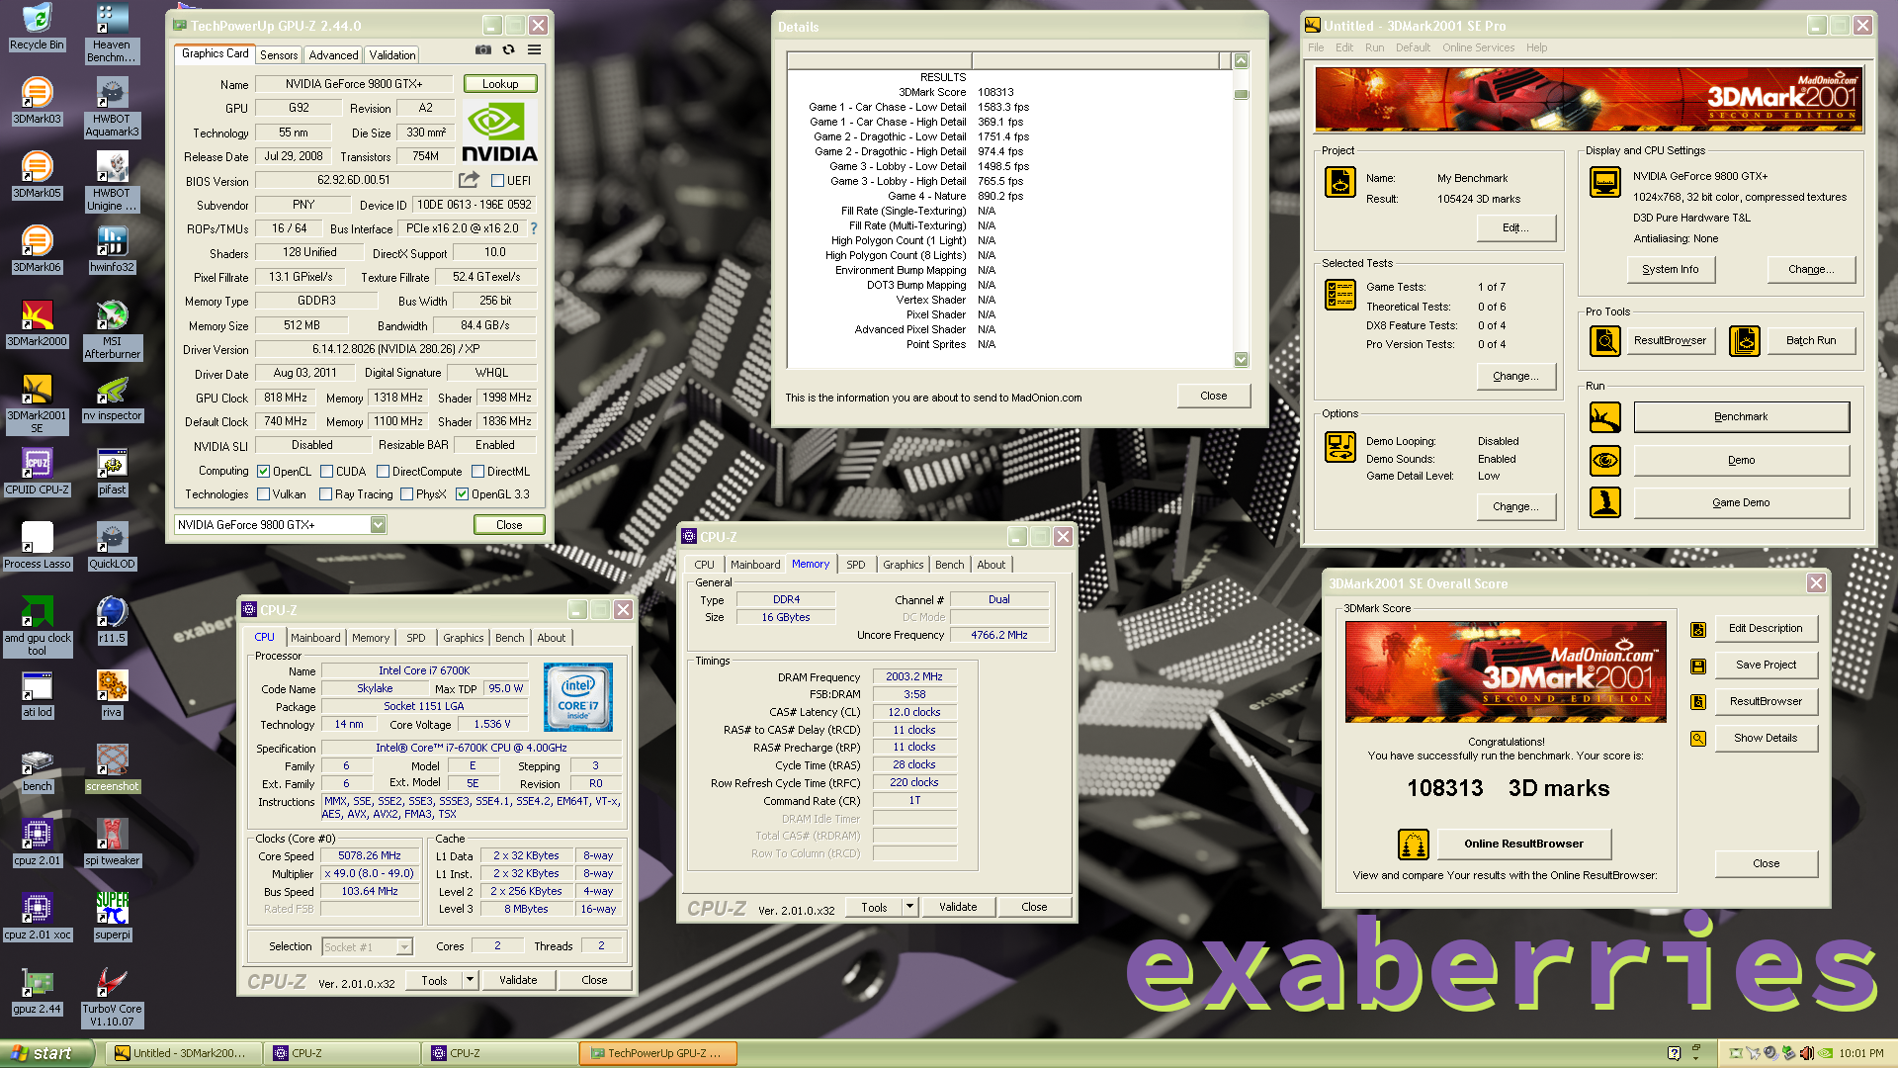Screen dimensions: 1898x1068
Task: Launch pifast desktop icon
Action: pos(112,472)
